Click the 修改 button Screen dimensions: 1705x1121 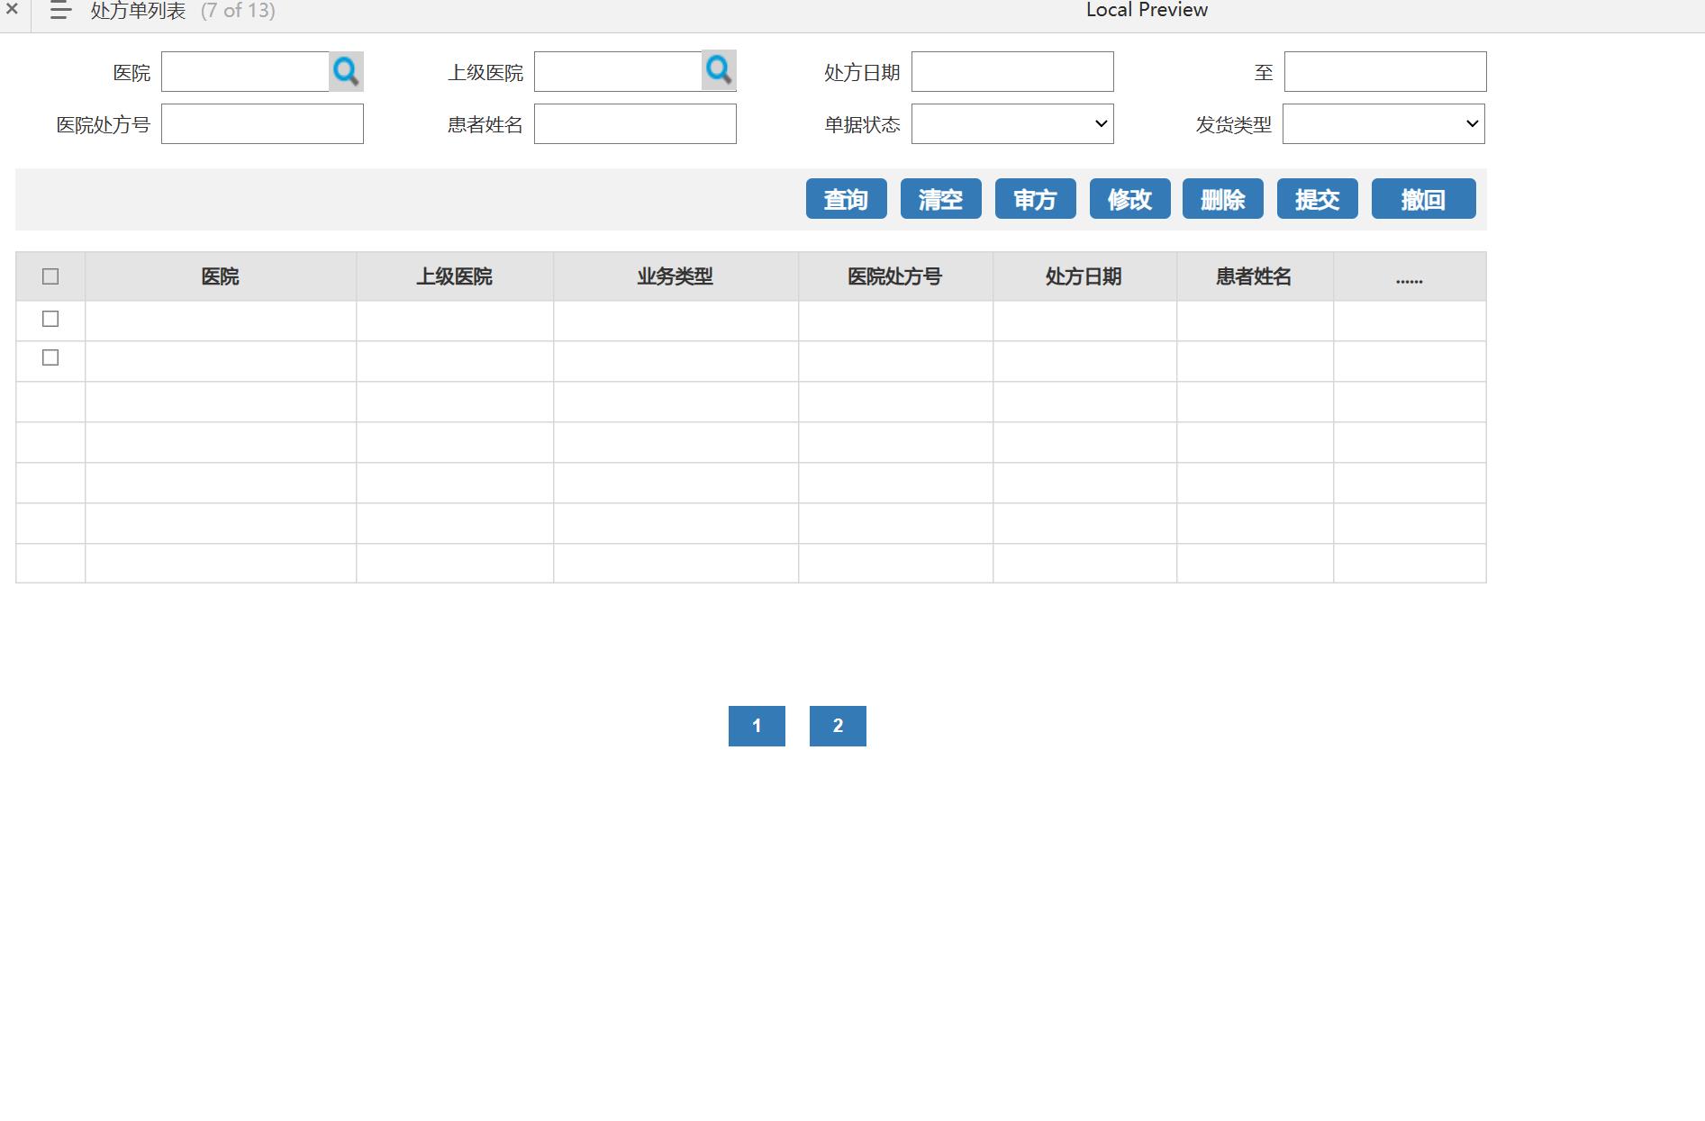(x=1129, y=199)
